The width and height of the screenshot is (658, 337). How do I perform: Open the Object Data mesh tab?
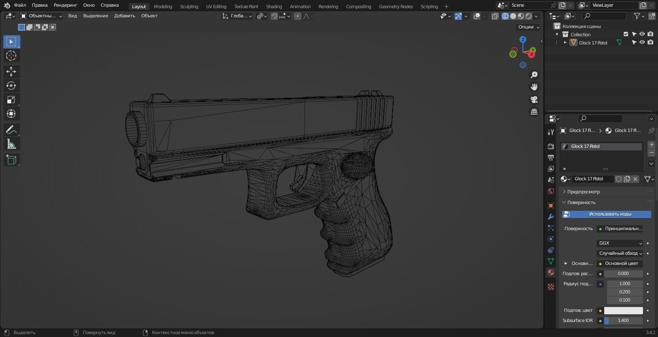(x=551, y=261)
